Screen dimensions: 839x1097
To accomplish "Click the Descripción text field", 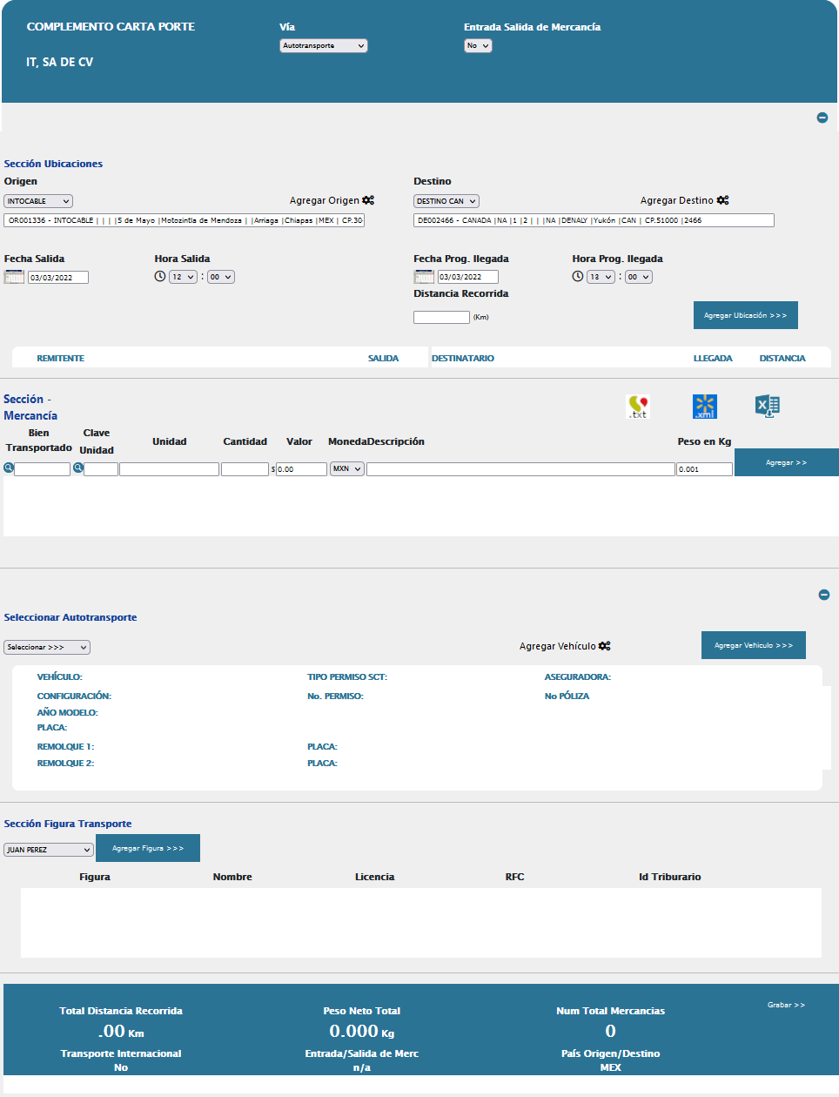I will tap(520, 469).
